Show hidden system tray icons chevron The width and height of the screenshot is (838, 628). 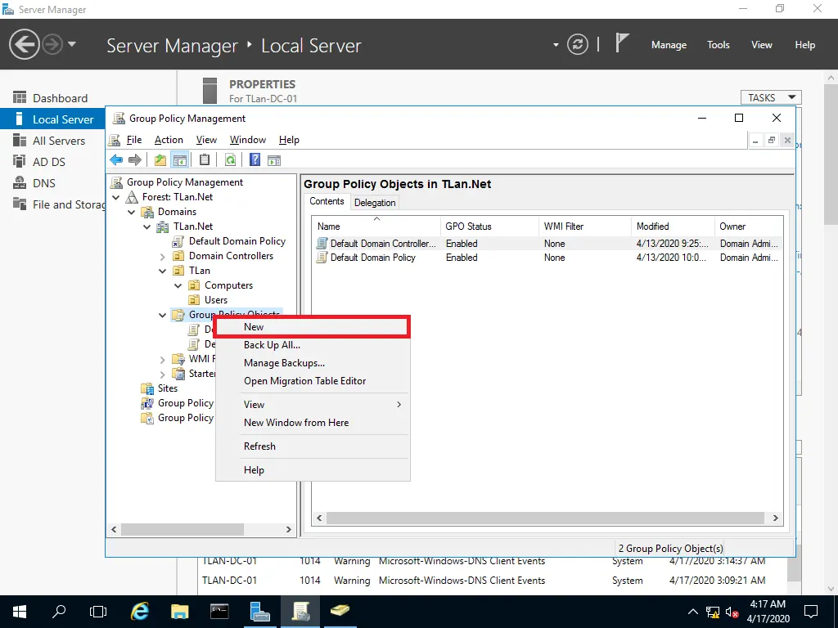[x=692, y=612]
